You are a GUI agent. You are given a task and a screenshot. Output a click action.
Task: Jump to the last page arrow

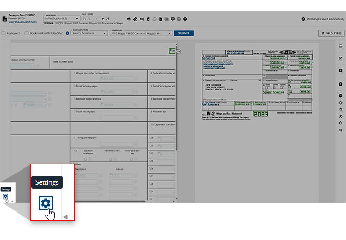point(108,19)
